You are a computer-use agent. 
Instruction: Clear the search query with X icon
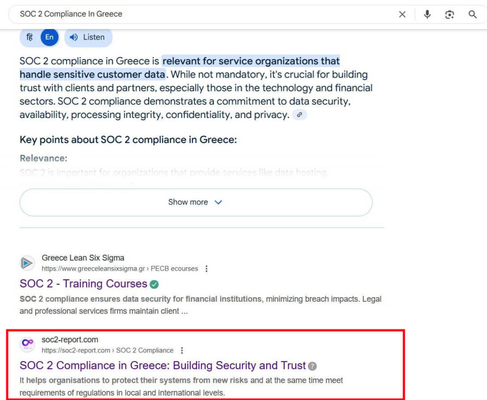tap(402, 14)
